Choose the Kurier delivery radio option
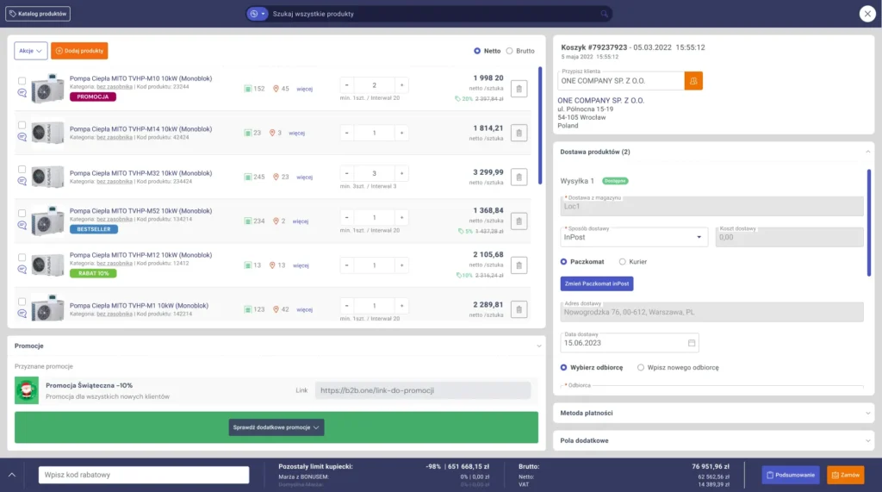The width and height of the screenshot is (882, 492). 624,261
